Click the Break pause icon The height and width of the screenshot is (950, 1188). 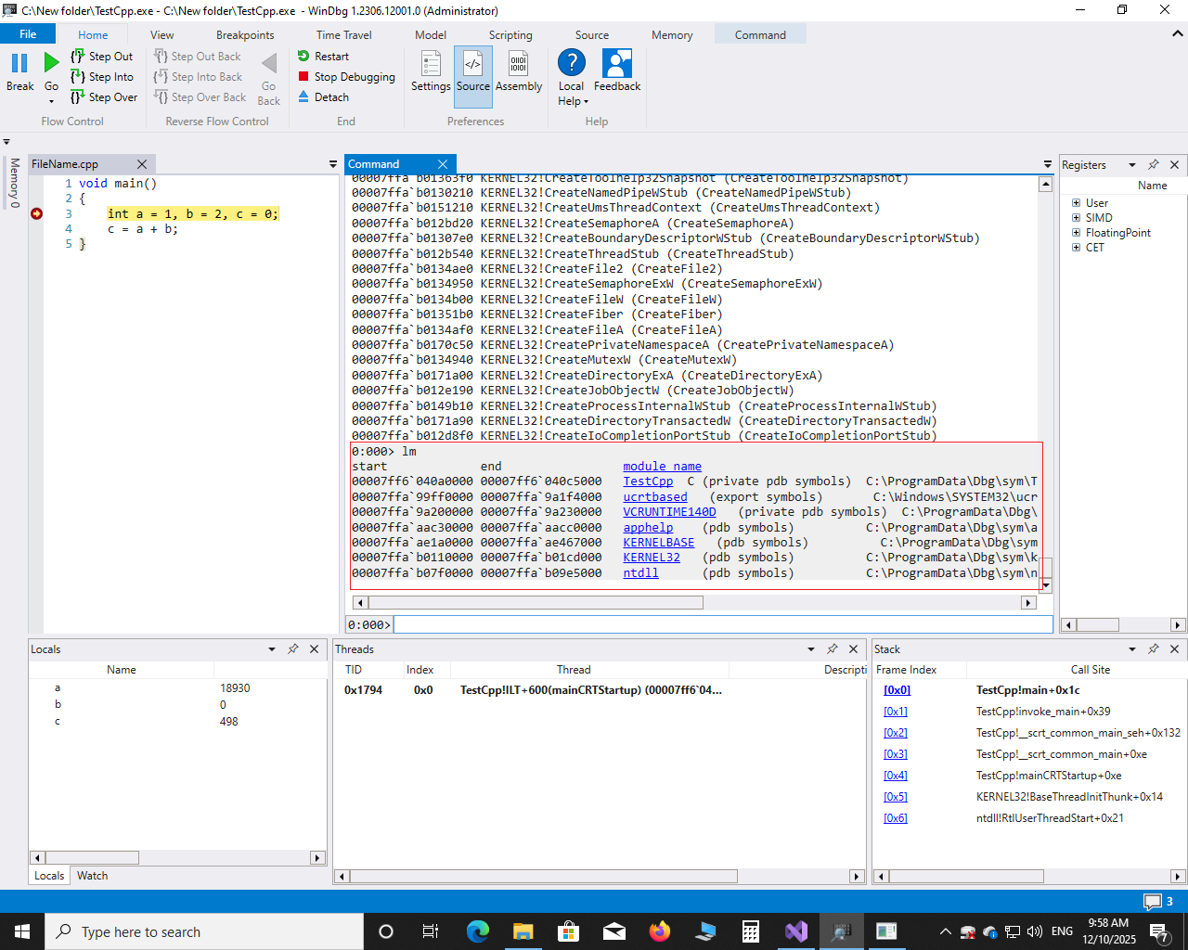click(19, 64)
